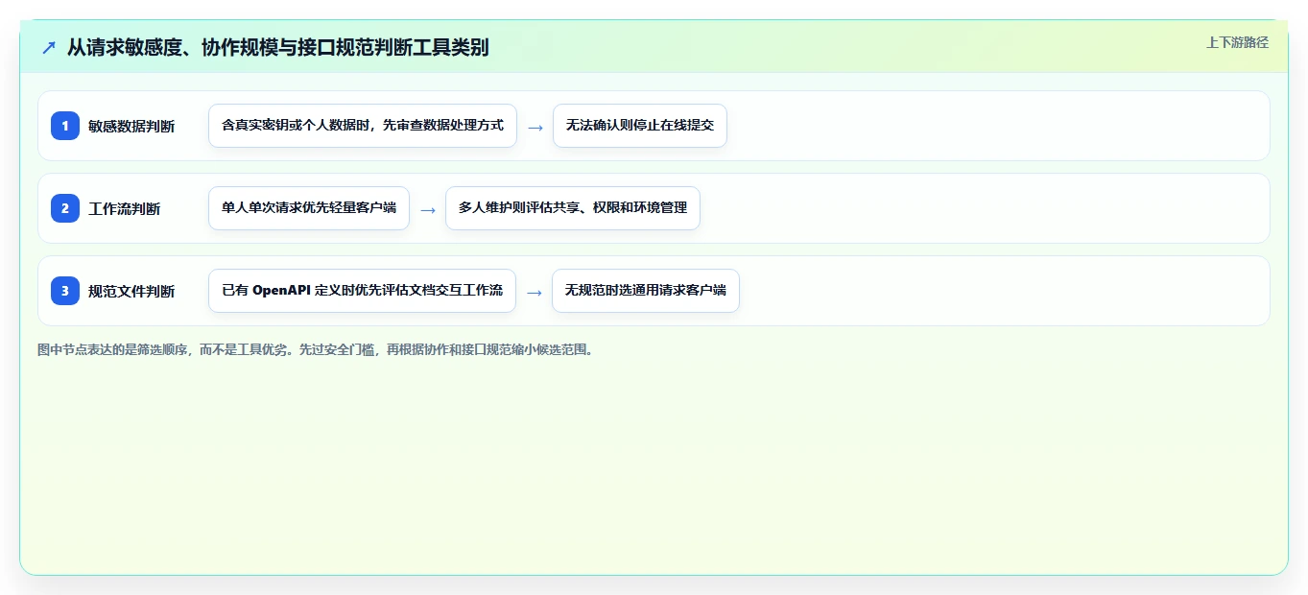Click the 工作流判断 label

pos(125,208)
